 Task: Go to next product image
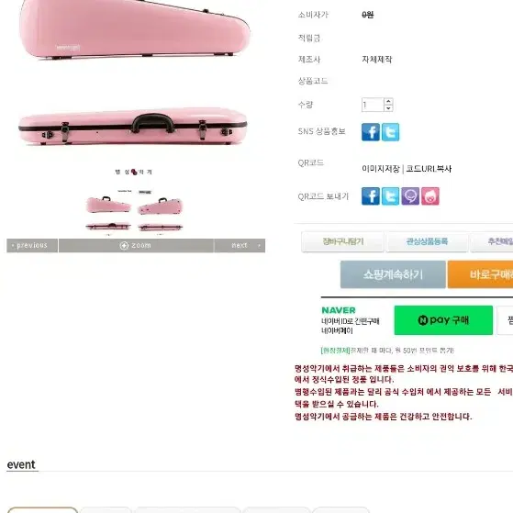point(240,246)
